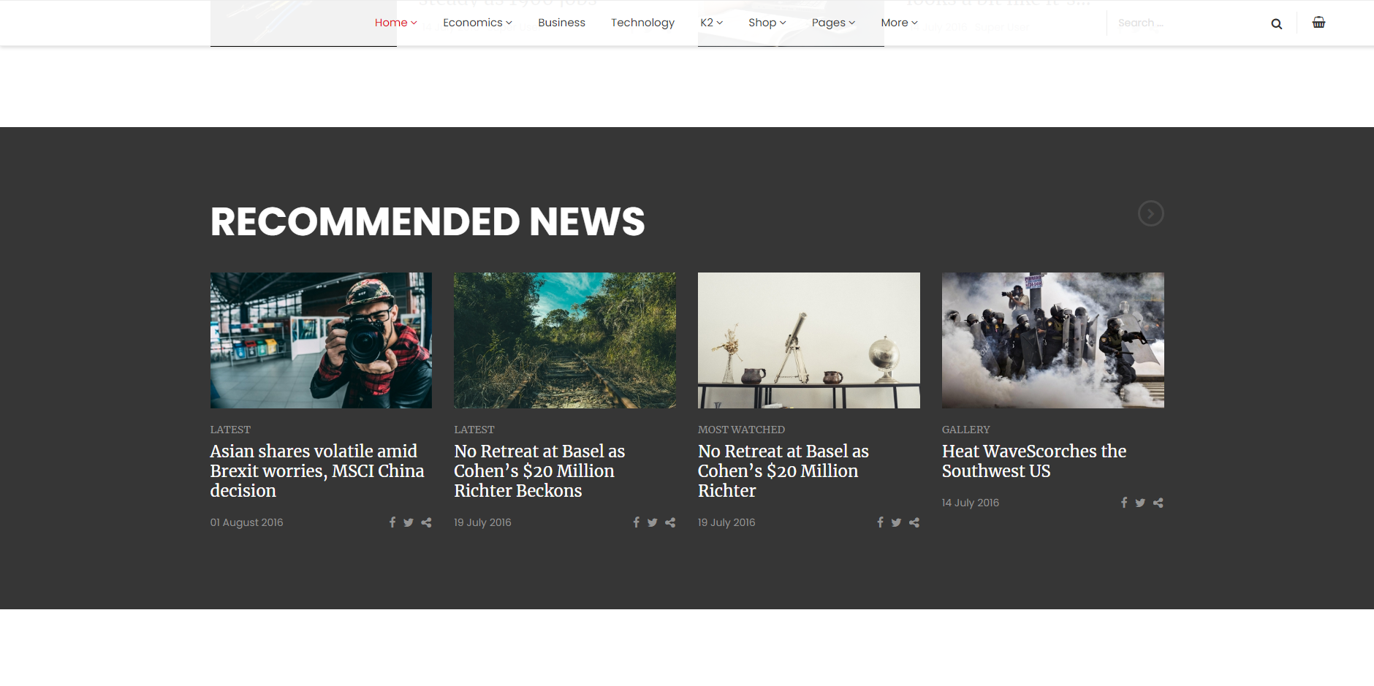Expand the Economics dropdown menu

click(477, 23)
